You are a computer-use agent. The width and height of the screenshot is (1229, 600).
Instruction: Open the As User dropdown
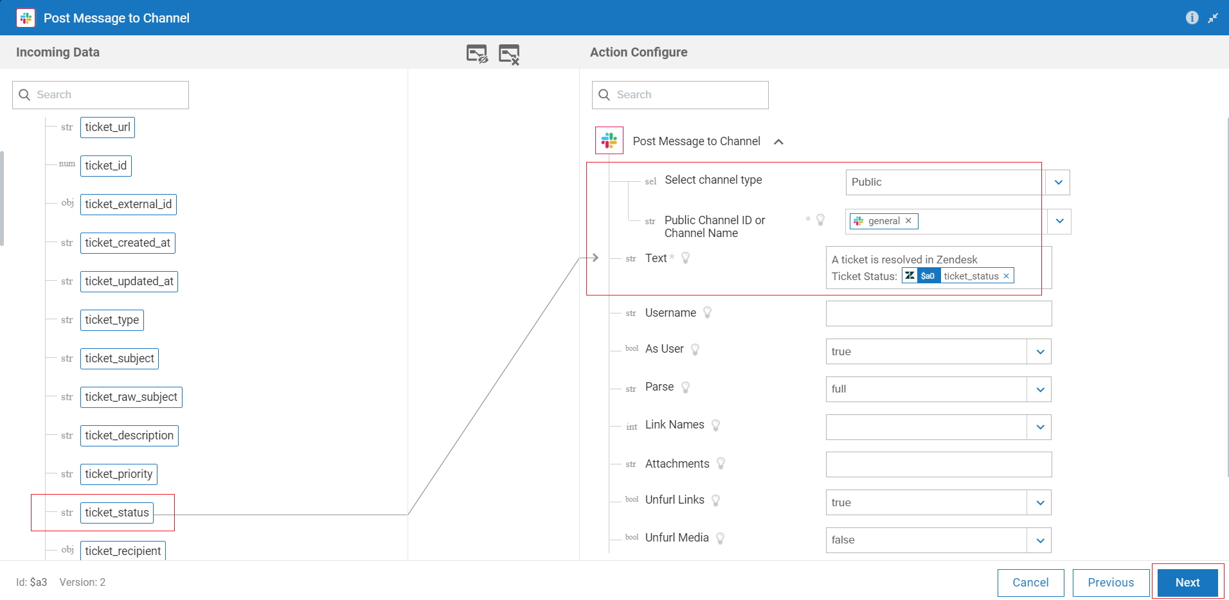pyautogui.click(x=1040, y=352)
